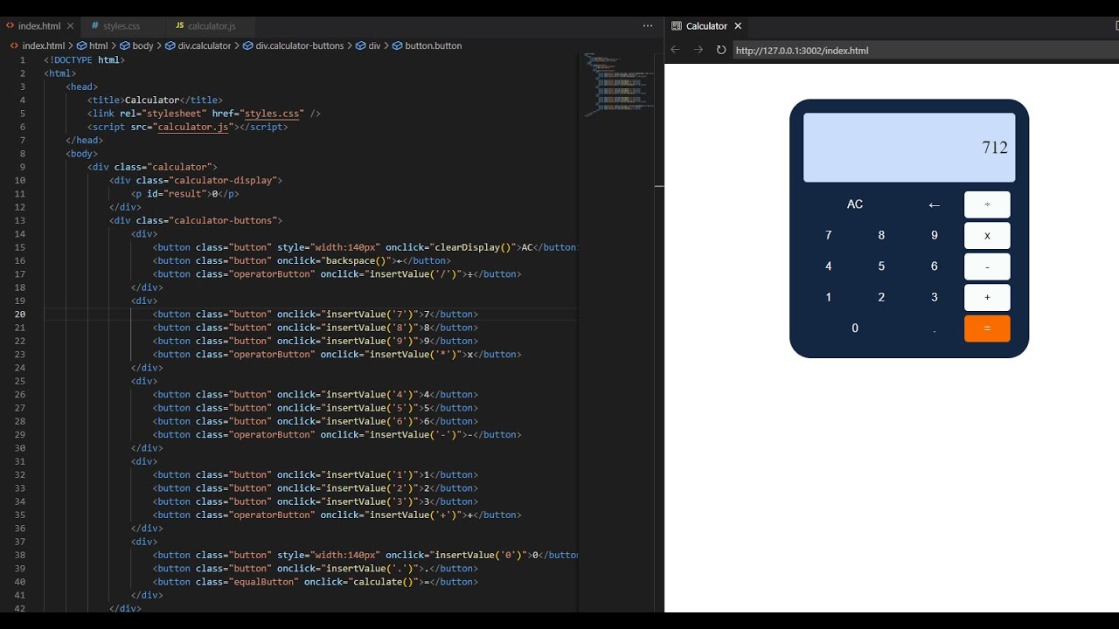Click the browser forward arrow
Screen dimensions: 1119x629
[x=698, y=50]
